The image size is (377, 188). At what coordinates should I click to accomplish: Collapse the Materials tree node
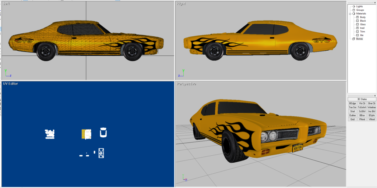350,14
